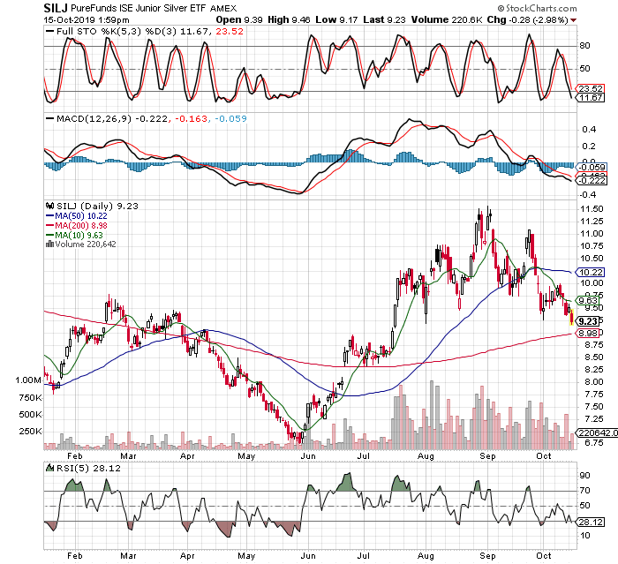The image size is (618, 564).
Task: Click the RSI(5) 28.12 legend label
Action: [88, 468]
